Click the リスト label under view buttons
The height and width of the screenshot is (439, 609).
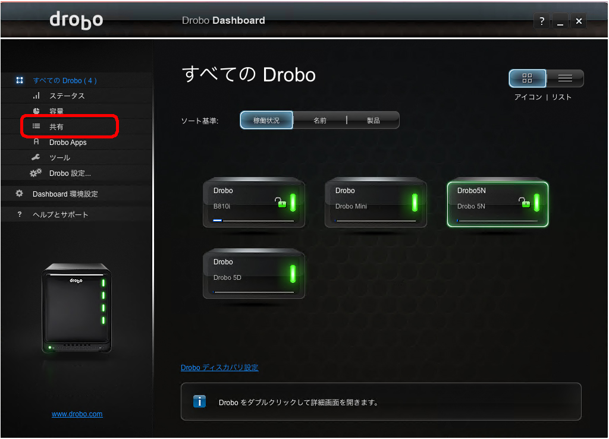[x=561, y=97]
